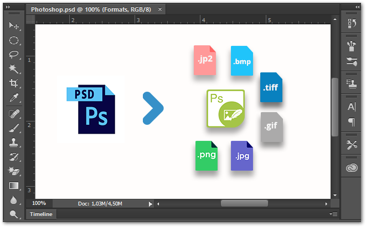Screen dimensions: 366x227
Task: Click the 100% zoom level field
Action: coord(39,203)
